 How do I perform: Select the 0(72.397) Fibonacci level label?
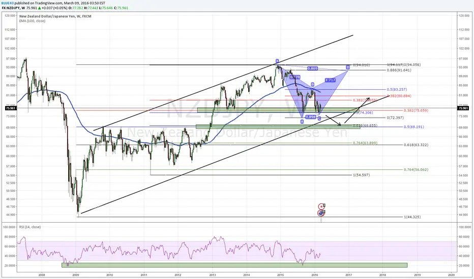(x=395, y=118)
